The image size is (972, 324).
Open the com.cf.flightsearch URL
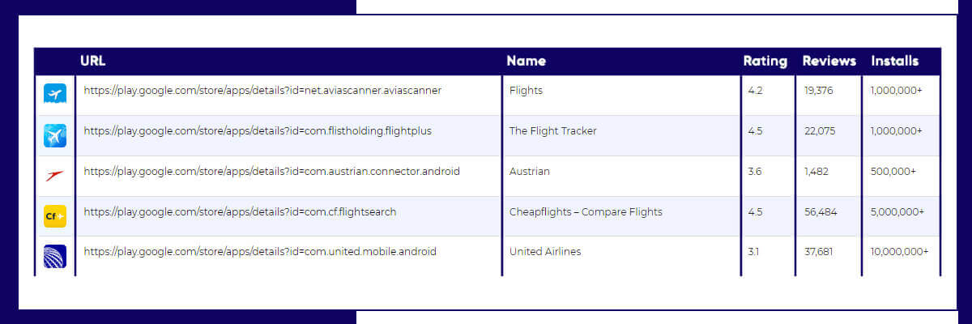point(240,212)
